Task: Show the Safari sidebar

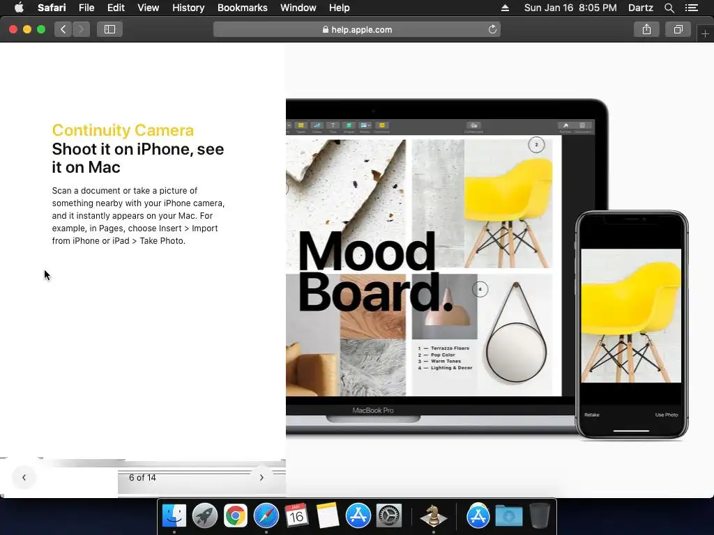Action: click(x=109, y=29)
